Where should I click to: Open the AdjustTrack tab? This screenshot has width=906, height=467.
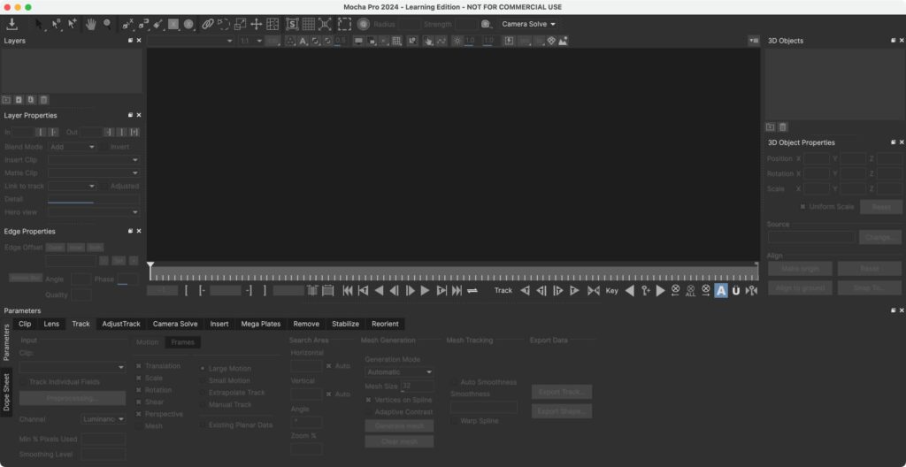[x=121, y=324]
